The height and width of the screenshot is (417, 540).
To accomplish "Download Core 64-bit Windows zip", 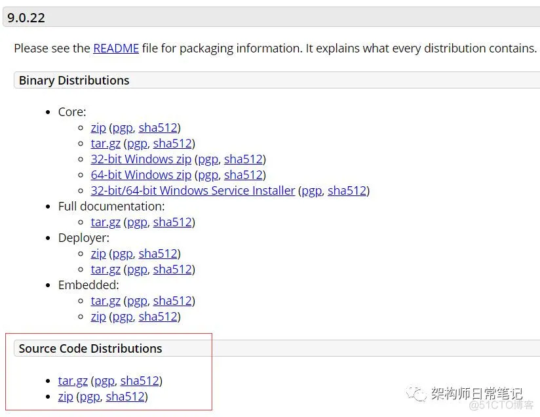I will [141, 175].
